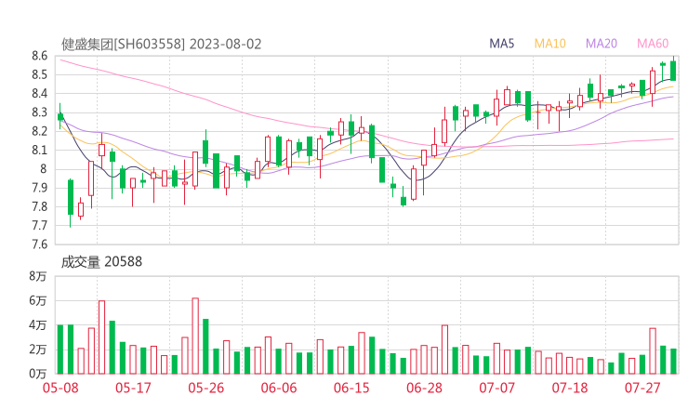Image resolution: width=688 pixels, height=409 pixels.
Task: Click the 8.1 price axis label
Action: pyautogui.click(x=39, y=150)
